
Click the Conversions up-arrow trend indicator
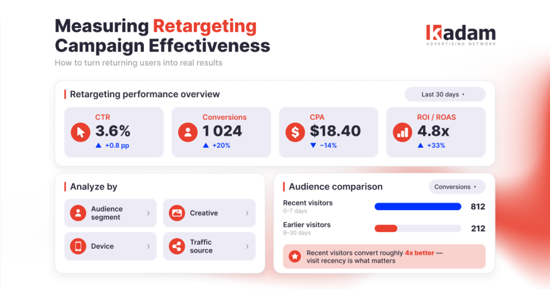coord(206,145)
